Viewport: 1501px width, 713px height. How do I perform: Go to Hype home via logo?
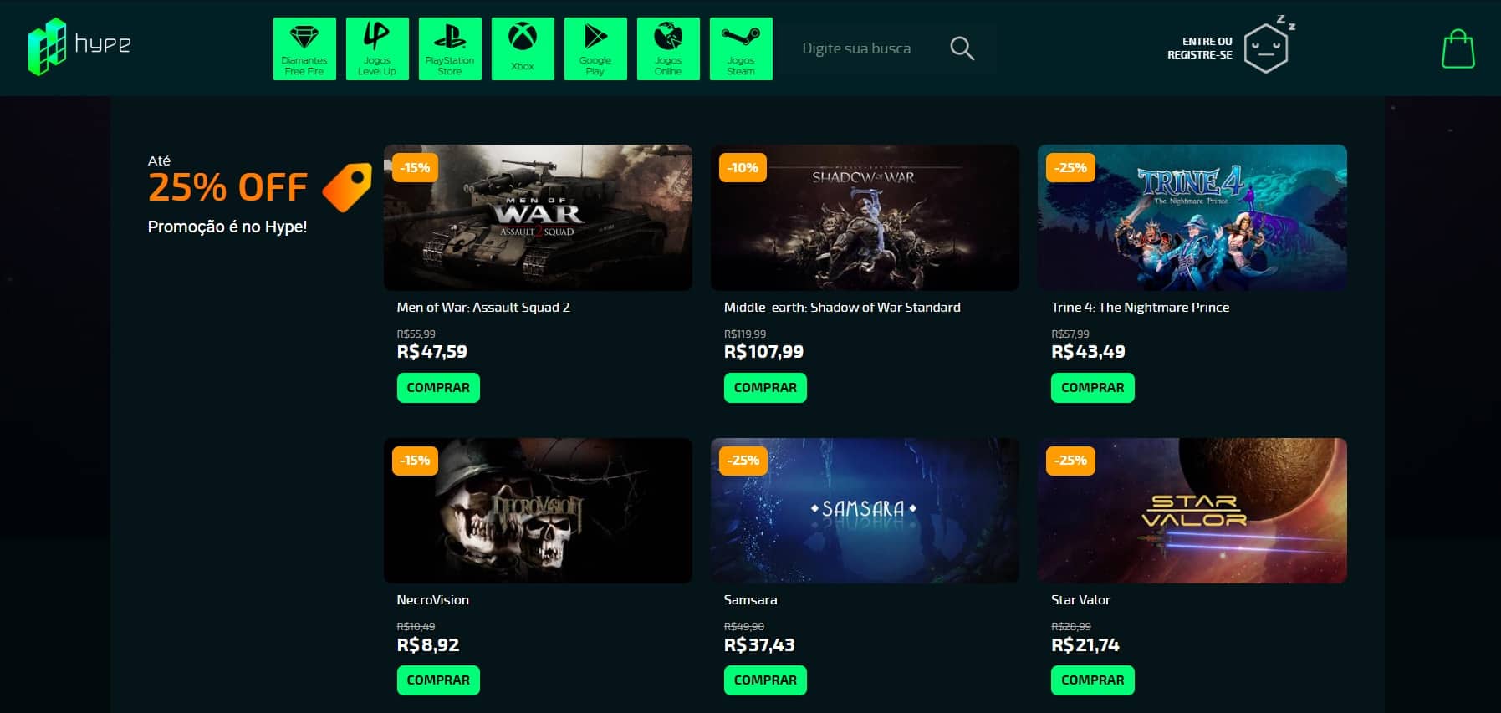tap(79, 46)
